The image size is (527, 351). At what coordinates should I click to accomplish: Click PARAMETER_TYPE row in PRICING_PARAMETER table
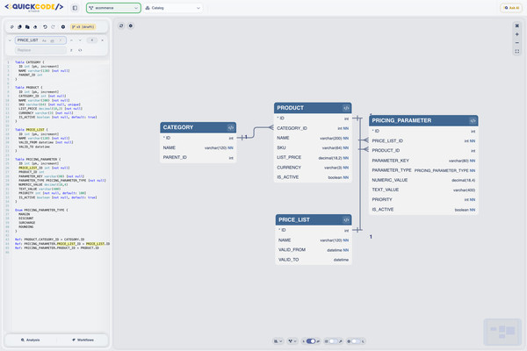coord(423,170)
